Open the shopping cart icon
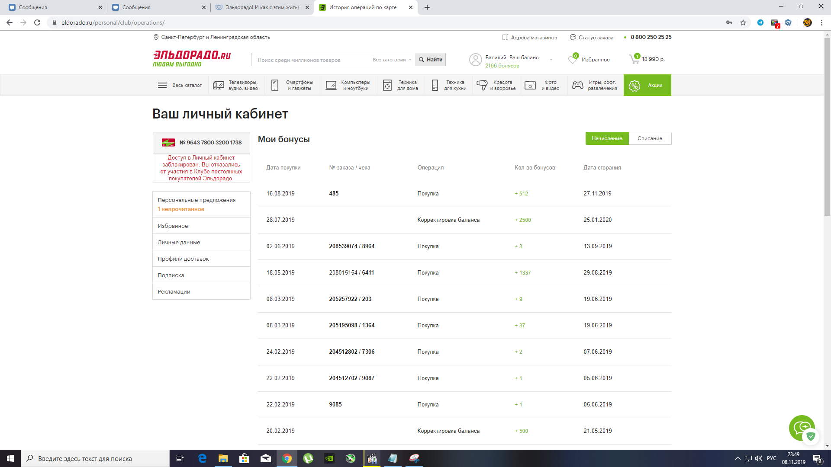831x467 pixels. point(634,59)
